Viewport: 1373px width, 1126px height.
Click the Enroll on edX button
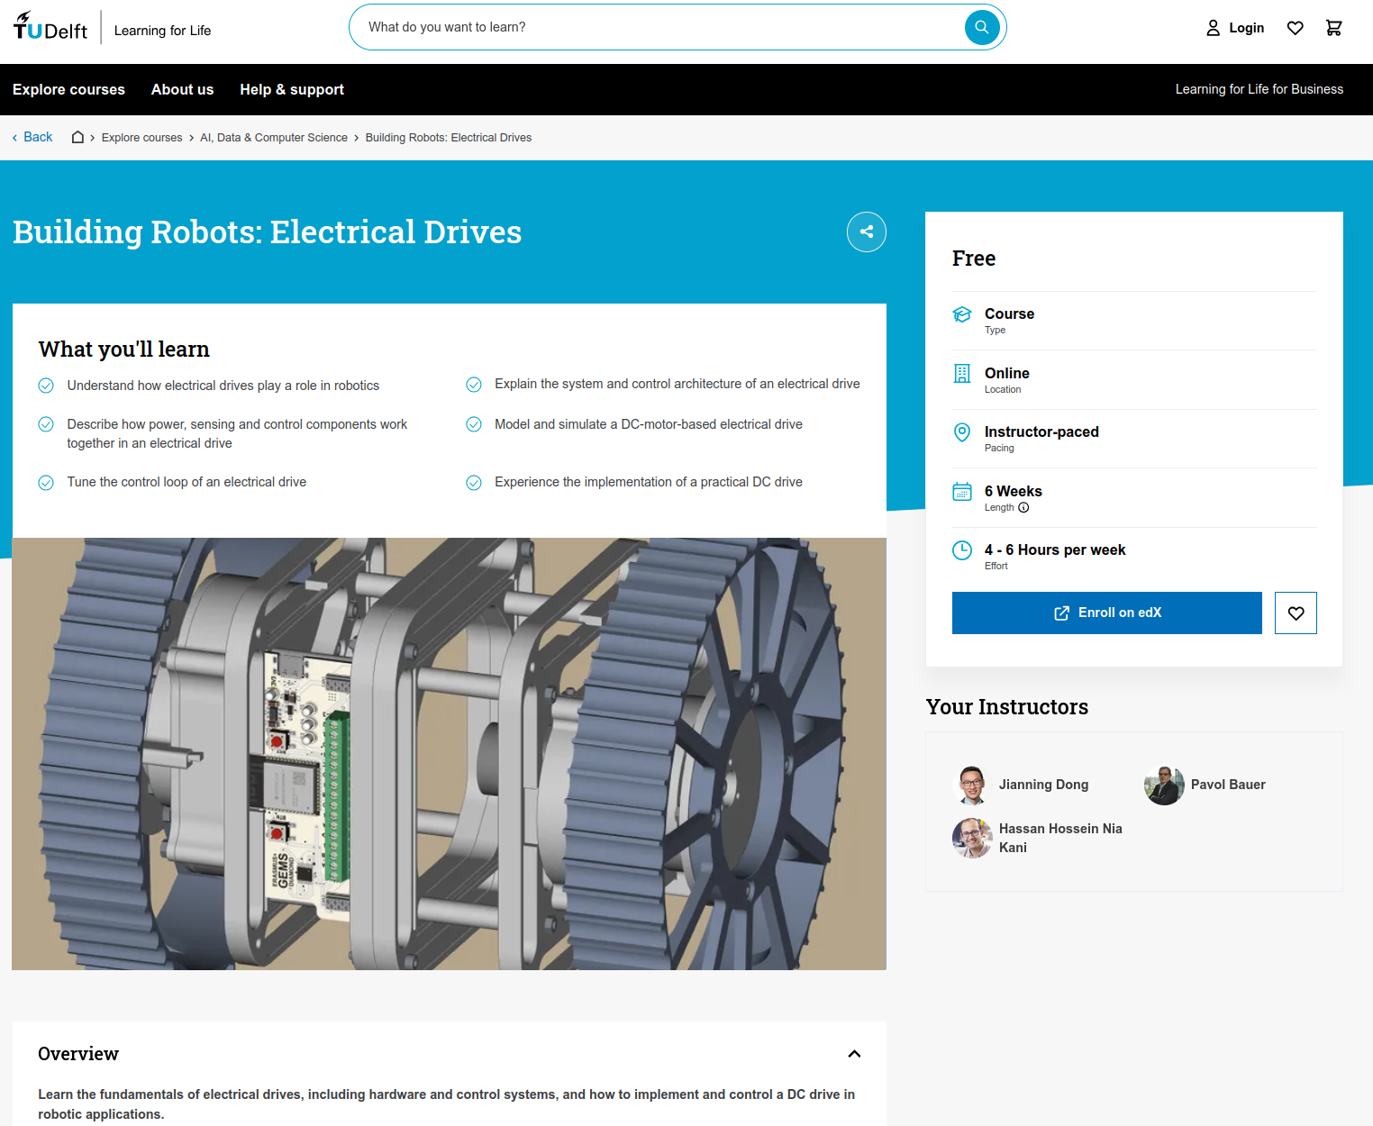click(x=1106, y=613)
